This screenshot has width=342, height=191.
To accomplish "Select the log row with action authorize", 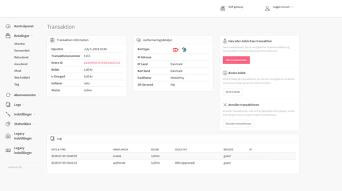I will click(x=173, y=163).
